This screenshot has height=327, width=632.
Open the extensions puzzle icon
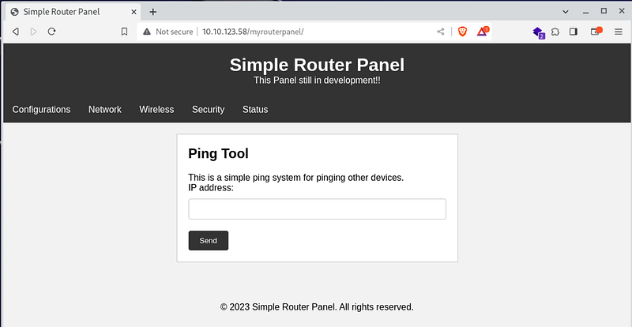tap(555, 32)
